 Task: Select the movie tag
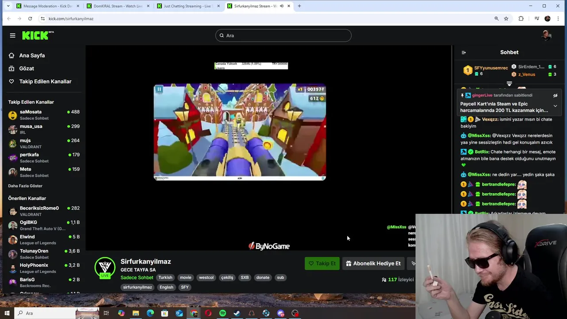186,277
